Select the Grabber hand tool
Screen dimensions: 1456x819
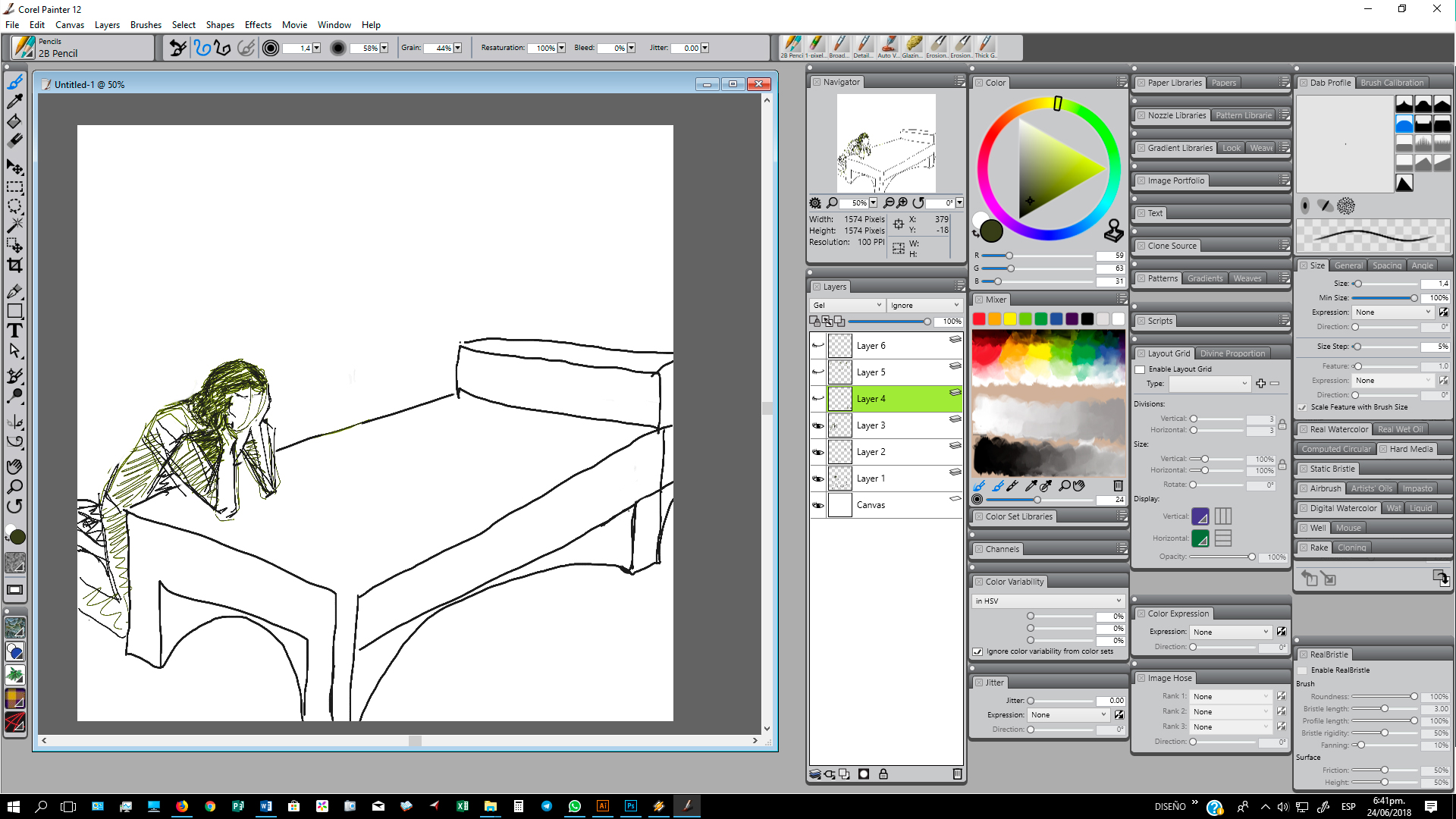click(14, 466)
